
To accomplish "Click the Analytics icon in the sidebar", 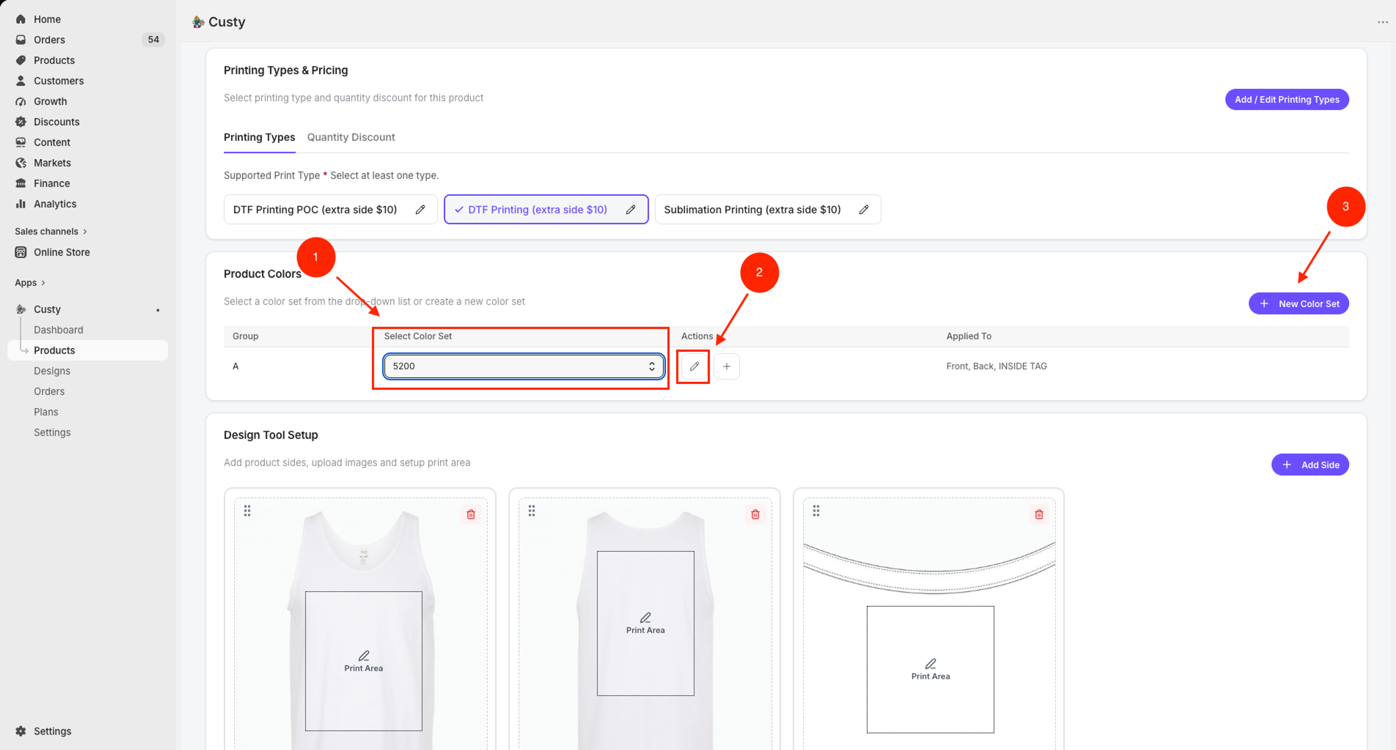I will point(21,204).
